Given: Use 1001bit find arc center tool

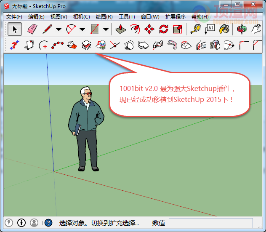Looking at the screenshot, I should click(43, 45).
